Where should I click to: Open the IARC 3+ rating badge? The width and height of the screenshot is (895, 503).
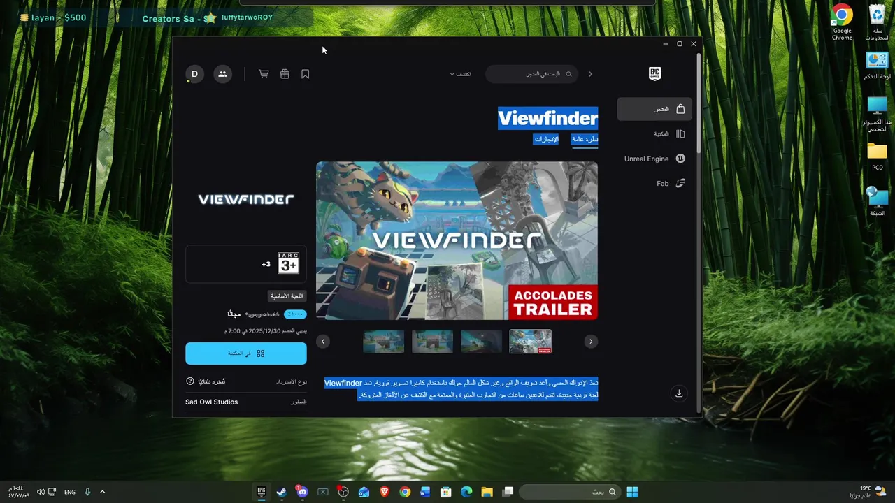(288, 263)
